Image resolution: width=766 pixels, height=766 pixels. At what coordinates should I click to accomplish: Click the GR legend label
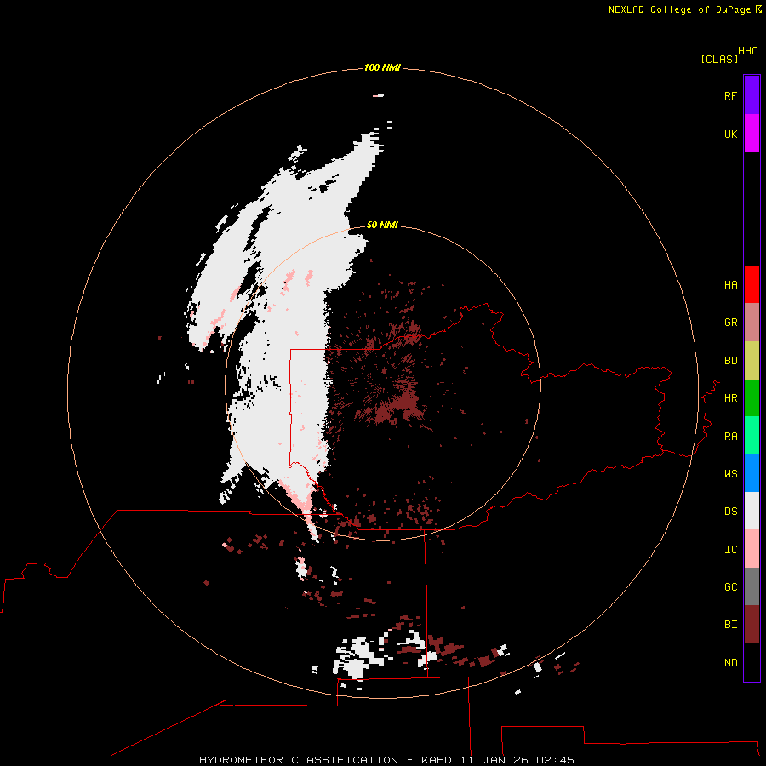pos(731,323)
